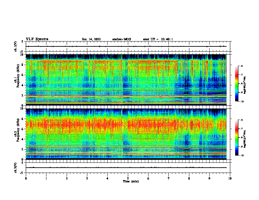This screenshot has height=200, width=259.
Task: Click the "Time (min)" axis label
Action: 131,181
